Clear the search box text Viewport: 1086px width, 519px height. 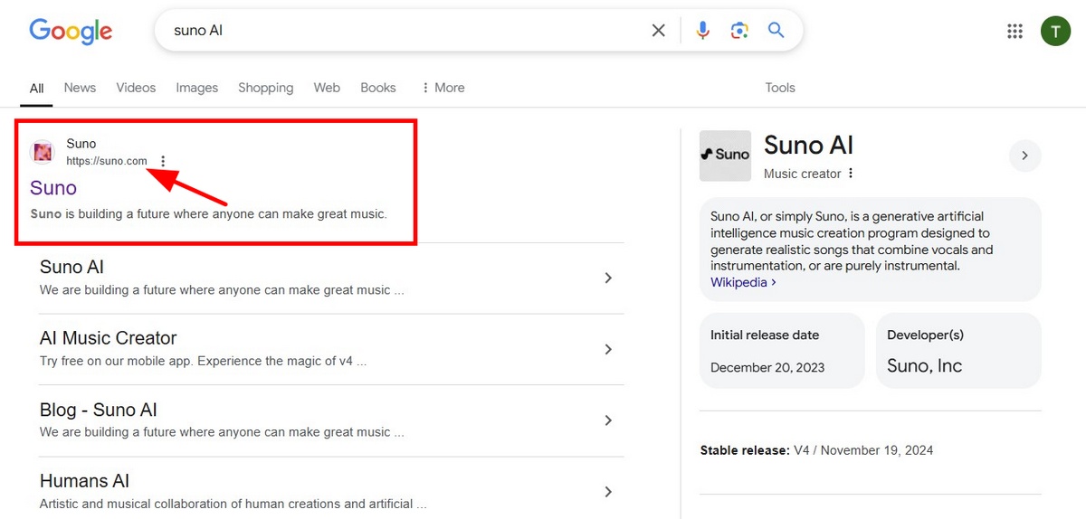659,31
